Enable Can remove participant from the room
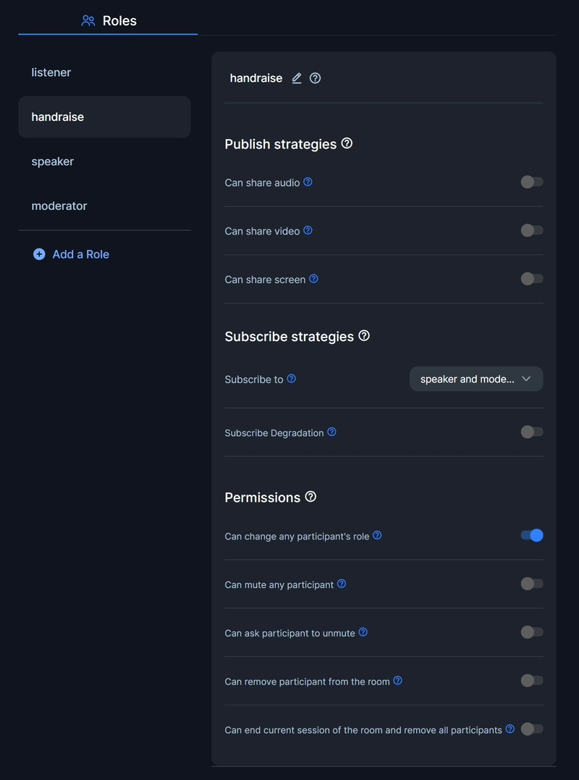The image size is (579, 780). point(532,681)
